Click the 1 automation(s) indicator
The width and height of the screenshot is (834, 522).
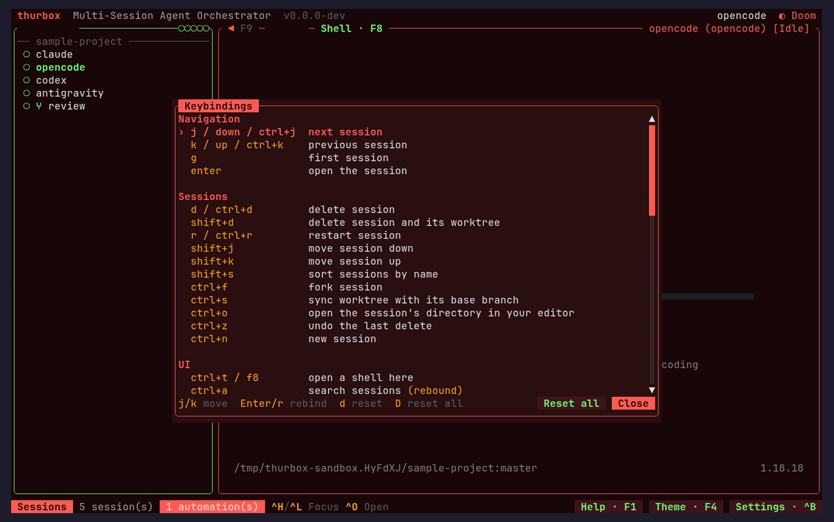212,507
